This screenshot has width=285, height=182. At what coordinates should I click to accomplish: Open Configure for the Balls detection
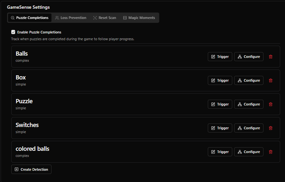click(249, 57)
